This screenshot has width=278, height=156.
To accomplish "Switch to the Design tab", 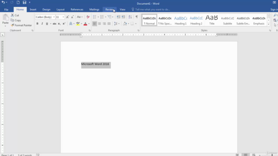I will [46, 10].
